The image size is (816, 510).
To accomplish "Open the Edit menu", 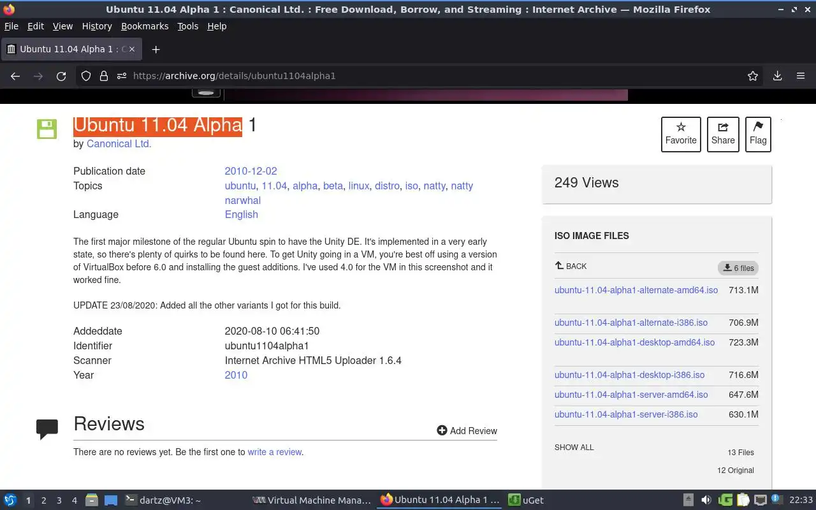I will pyautogui.click(x=36, y=26).
